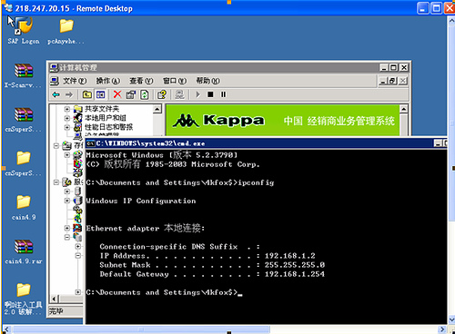The height and width of the screenshot is (334, 455).
Task: Minimize the inner MMC child window
Action: [383, 81]
